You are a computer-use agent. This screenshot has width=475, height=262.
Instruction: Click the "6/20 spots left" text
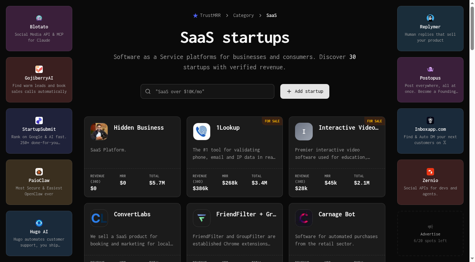coord(430,241)
